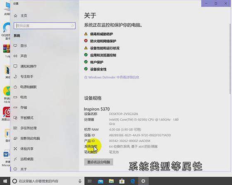This screenshot has height=185, width=232.
Task: Go to 主页 home in Settings sidebar
Action: 20,16
